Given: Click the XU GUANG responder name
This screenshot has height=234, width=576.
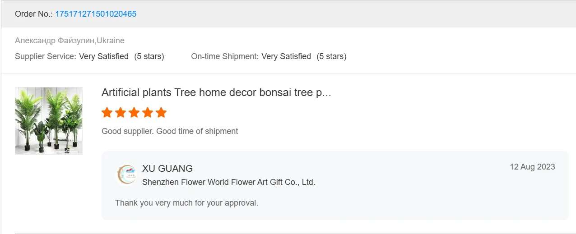Looking at the screenshot, I should 167,169.
